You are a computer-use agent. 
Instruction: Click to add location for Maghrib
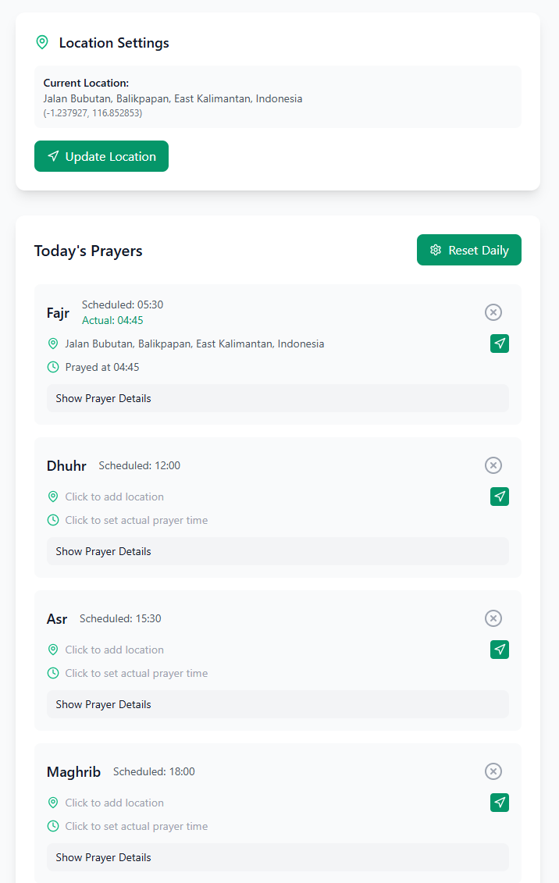point(113,803)
